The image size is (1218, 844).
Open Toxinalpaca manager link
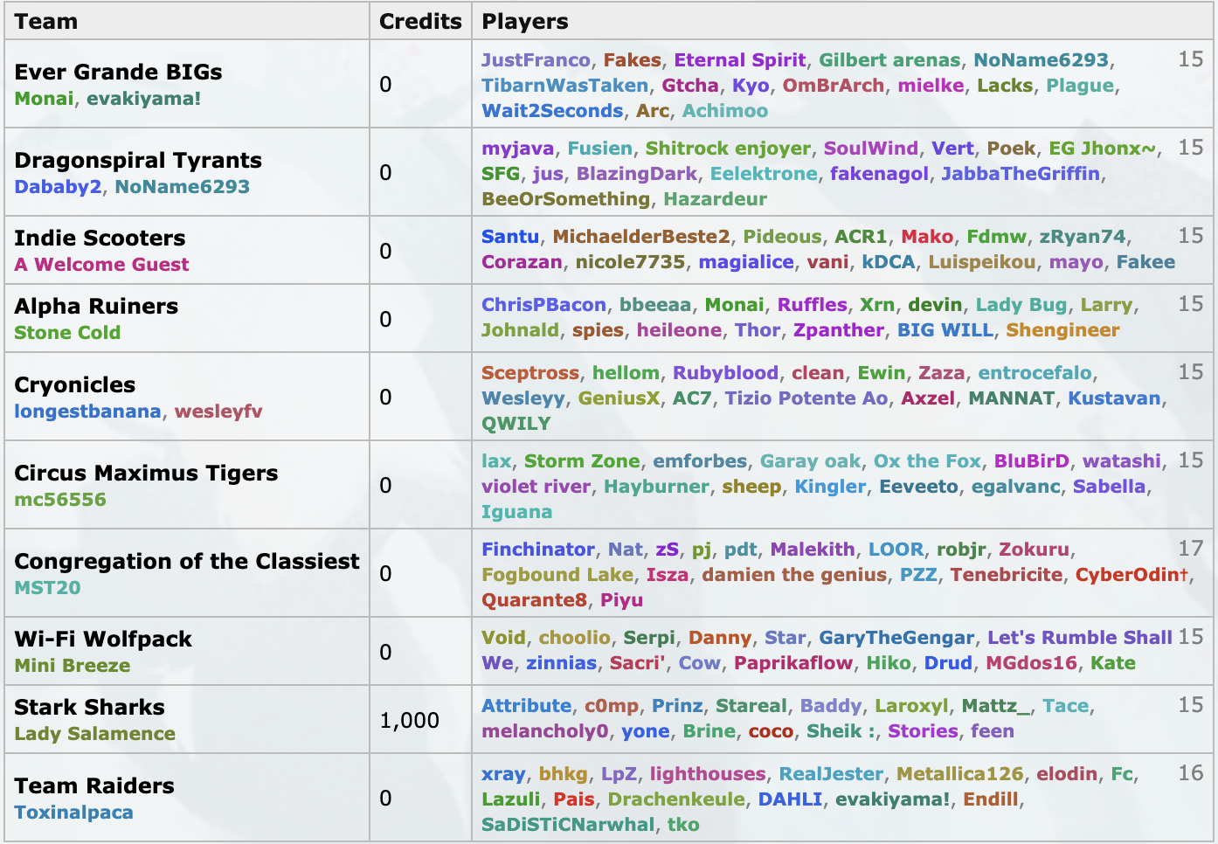tap(73, 813)
